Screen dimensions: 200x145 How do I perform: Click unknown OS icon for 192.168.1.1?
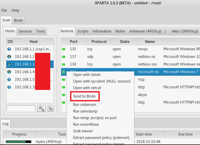pyautogui.click(x=9, y=49)
